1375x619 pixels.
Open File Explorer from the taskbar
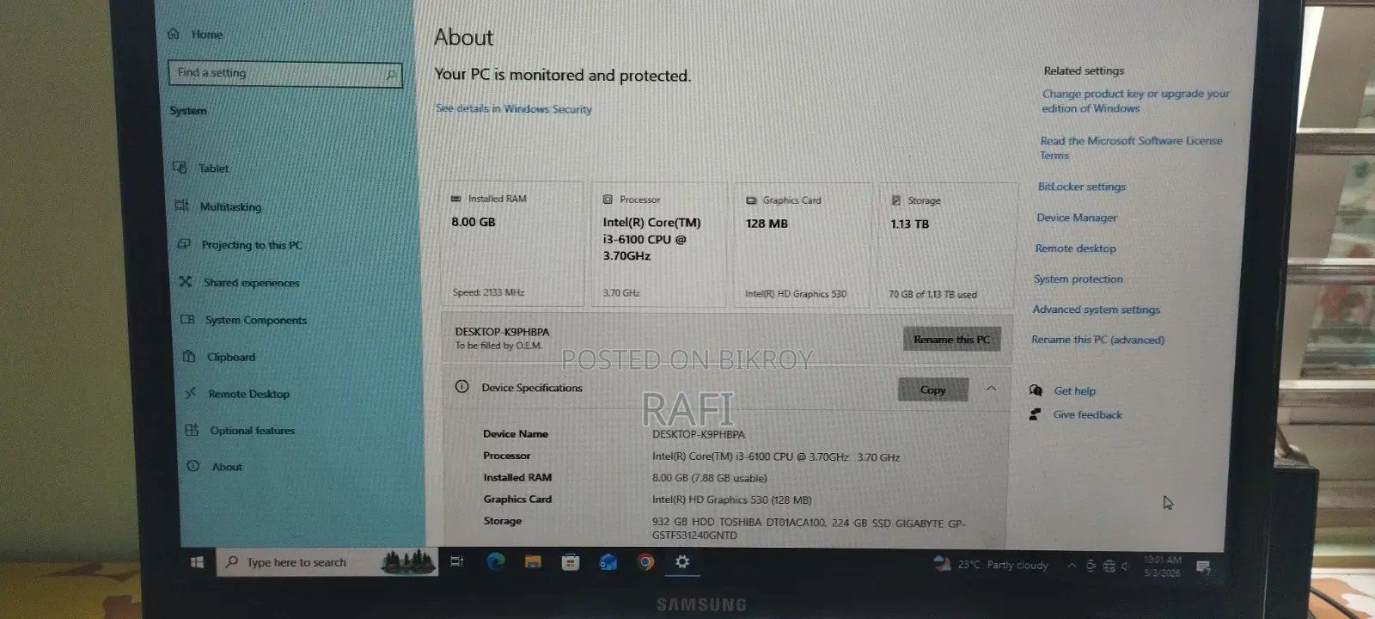[533, 563]
